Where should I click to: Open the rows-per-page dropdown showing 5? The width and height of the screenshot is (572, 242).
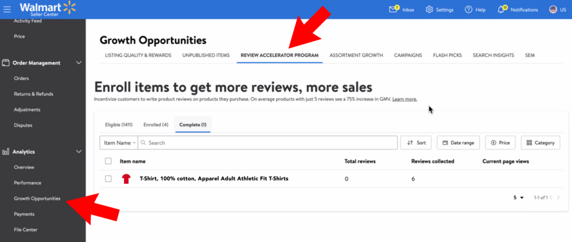click(x=518, y=197)
